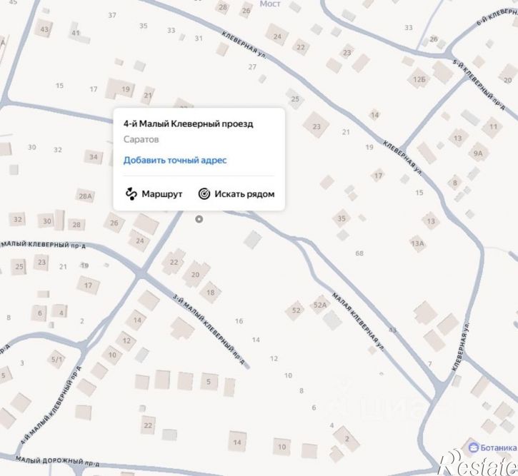The height and width of the screenshot is (476, 518).
Task: Click Добавить точный адрес link
Action: click(x=175, y=161)
